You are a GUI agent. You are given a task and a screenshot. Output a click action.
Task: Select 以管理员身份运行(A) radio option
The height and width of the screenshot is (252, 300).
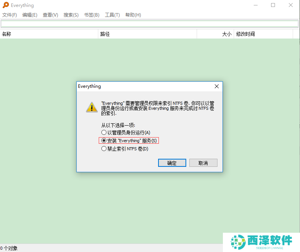(x=126, y=133)
